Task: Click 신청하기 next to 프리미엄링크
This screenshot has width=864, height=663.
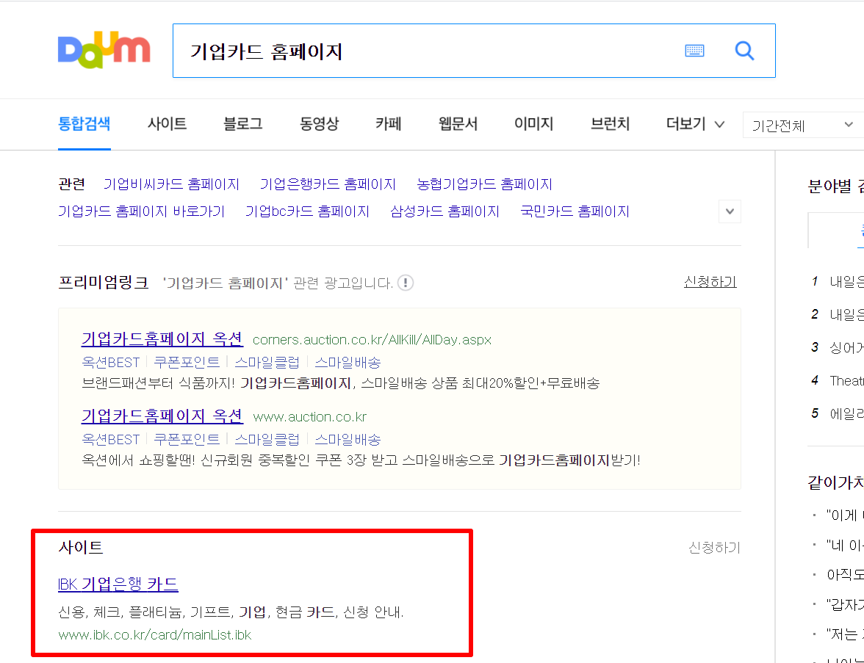Action: pos(710,282)
